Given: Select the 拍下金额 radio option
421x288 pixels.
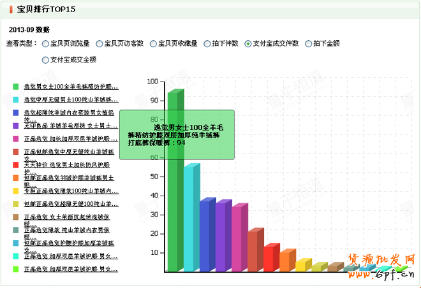Looking at the screenshot, I should tap(309, 44).
